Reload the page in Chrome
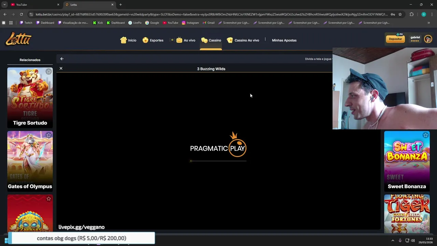Viewport: 437px width, 246px height. (21, 14)
